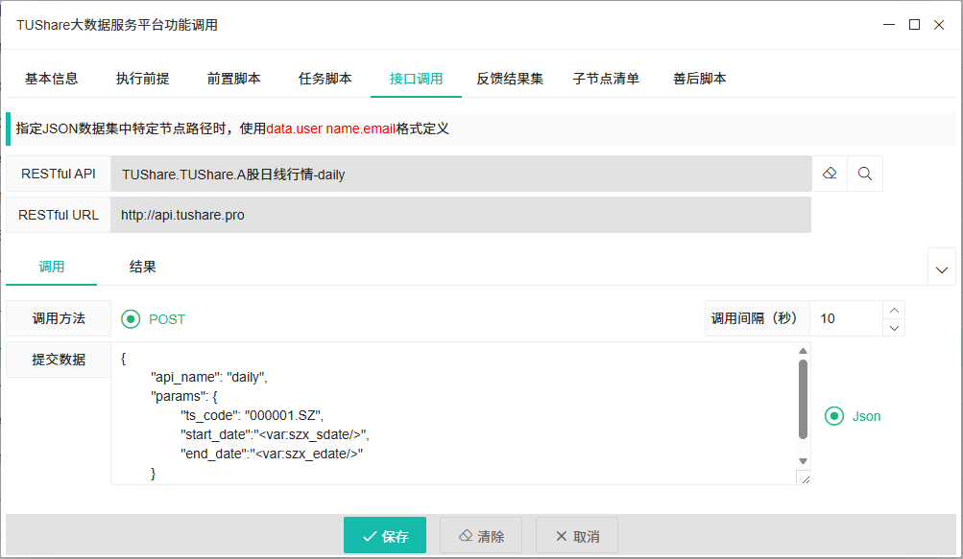The image size is (963, 559).
Task: Select the POST request method radio
Action: (131, 319)
